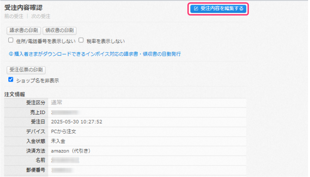Viewport: 310px width, 177px height.
Task: Uncheck the ショップ名を非表示 checkbox
Action: click(x=11, y=80)
